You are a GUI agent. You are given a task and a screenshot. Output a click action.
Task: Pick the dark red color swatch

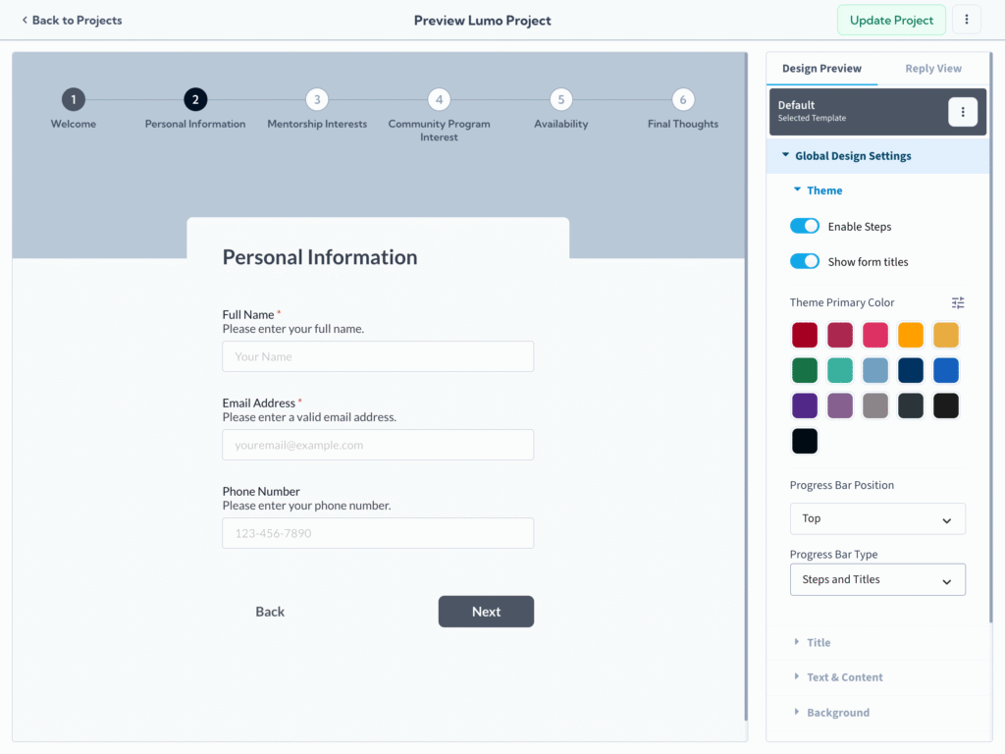click(805, 335)
